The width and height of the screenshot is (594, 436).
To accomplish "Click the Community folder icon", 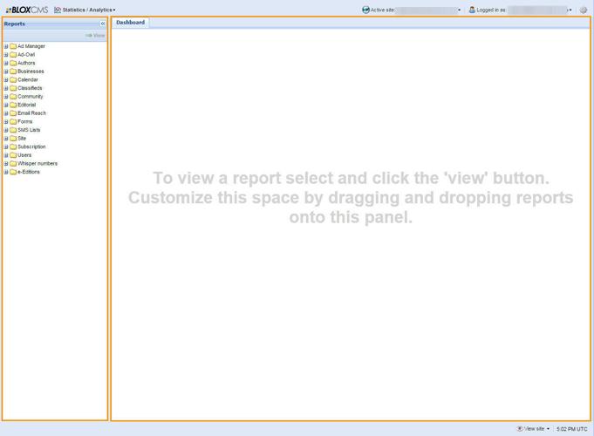I will point(13,97).
